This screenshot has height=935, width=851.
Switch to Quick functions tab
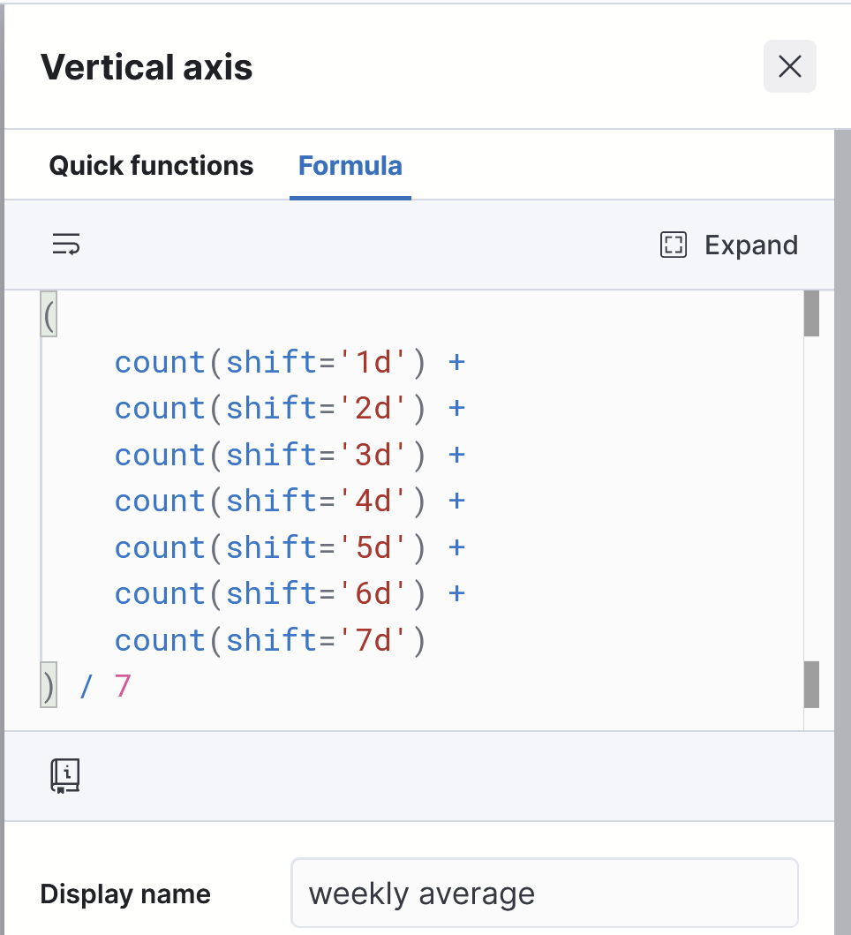151,165
